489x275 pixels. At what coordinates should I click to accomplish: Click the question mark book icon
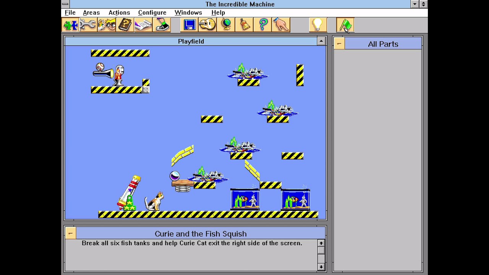click(125, 25)
